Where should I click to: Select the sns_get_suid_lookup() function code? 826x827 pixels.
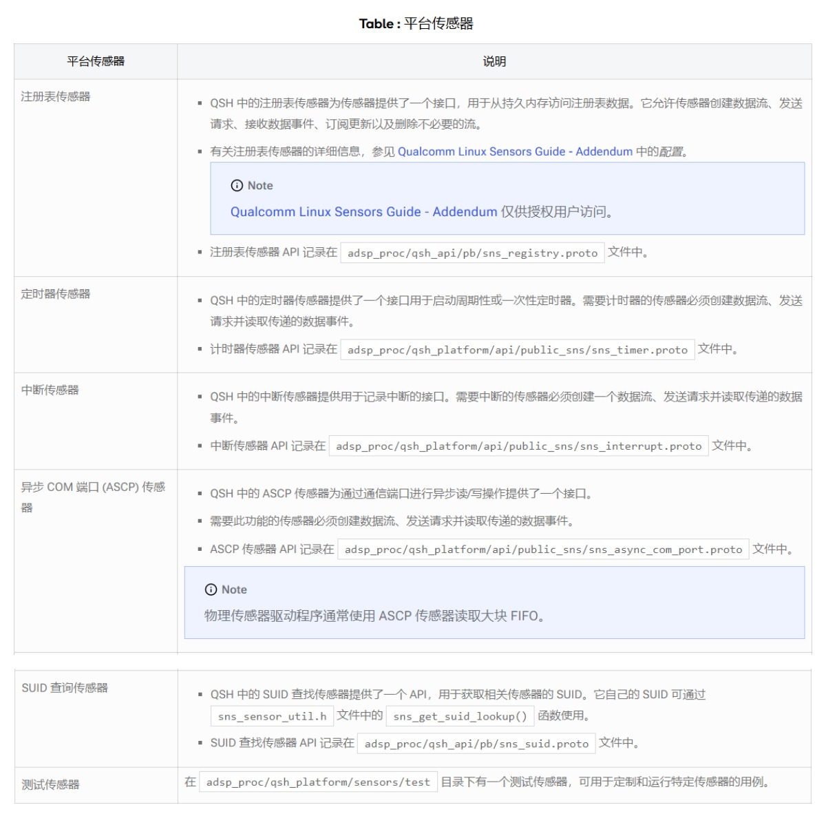[460, 716]
